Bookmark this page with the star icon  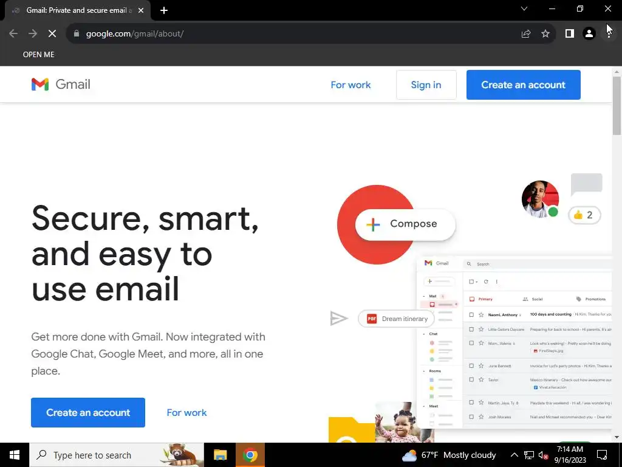click(545, 34)
